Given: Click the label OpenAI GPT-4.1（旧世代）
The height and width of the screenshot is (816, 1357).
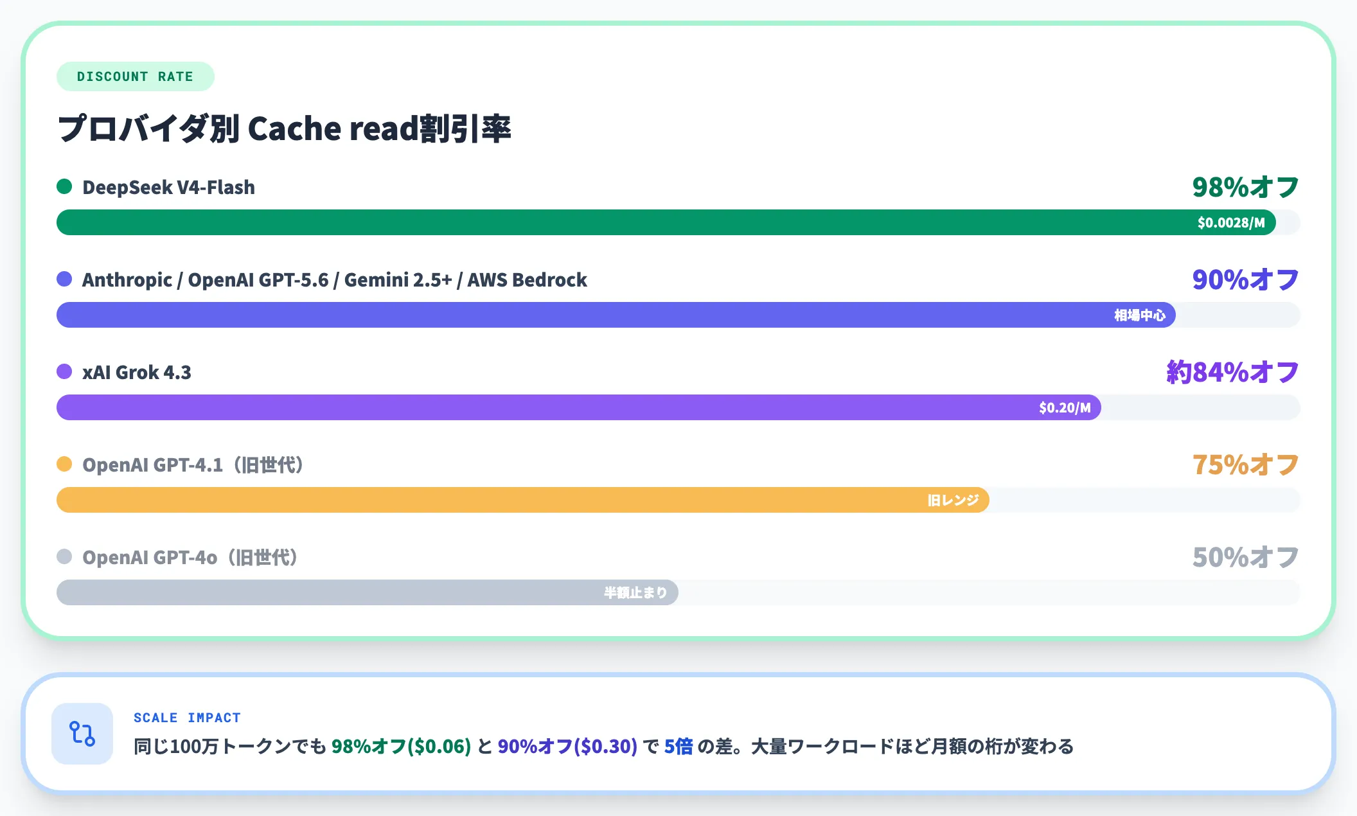Looking at the screenshot, I should click(193, 465).
